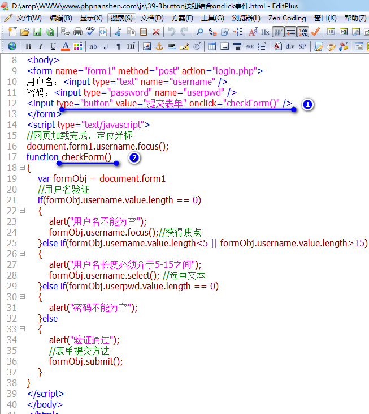Apply italic HTML tag
The height and width of the screenshot is (414, 369).
tap(41, 46)
